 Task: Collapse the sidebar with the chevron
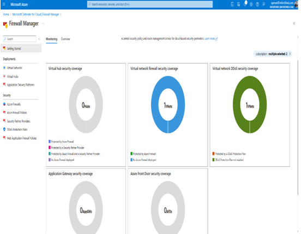coord(39,39)
